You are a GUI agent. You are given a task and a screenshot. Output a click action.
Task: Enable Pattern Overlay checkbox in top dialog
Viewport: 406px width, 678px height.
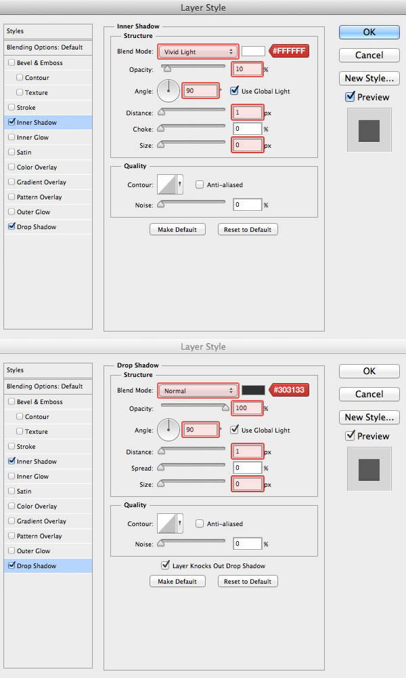click(12, 197)
